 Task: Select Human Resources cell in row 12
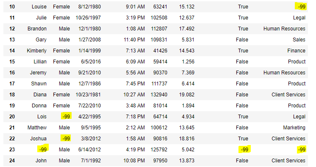[284, 29]
